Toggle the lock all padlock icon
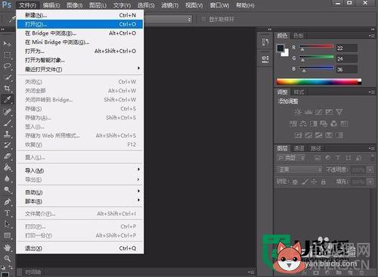Screen dimensions: 378x277 (324, 182)
